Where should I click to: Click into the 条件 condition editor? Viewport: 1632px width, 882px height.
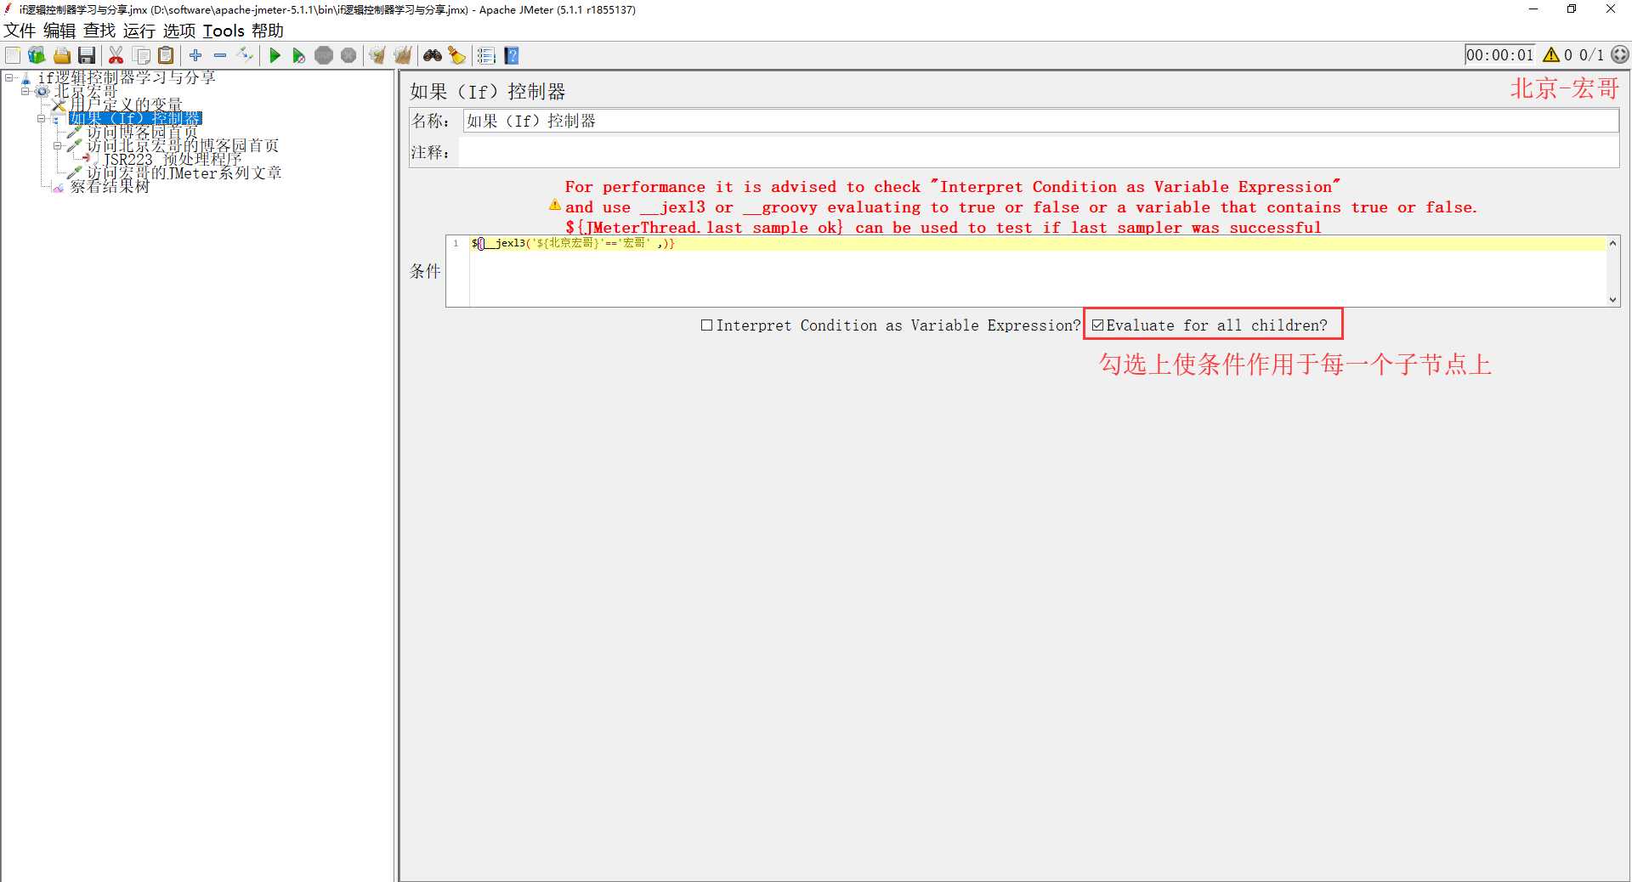(x=1037, y=272)
